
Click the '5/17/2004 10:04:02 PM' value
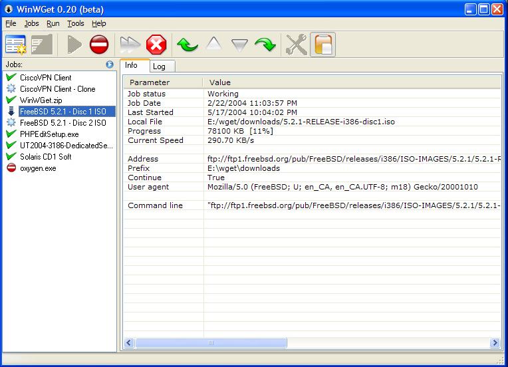[252, 112]
